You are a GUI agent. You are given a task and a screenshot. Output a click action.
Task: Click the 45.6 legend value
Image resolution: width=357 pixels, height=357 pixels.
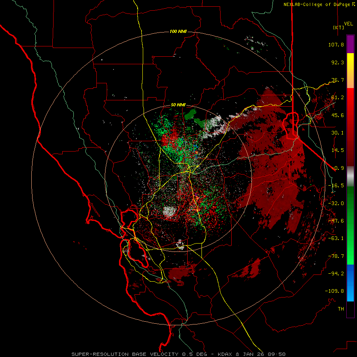338,115
